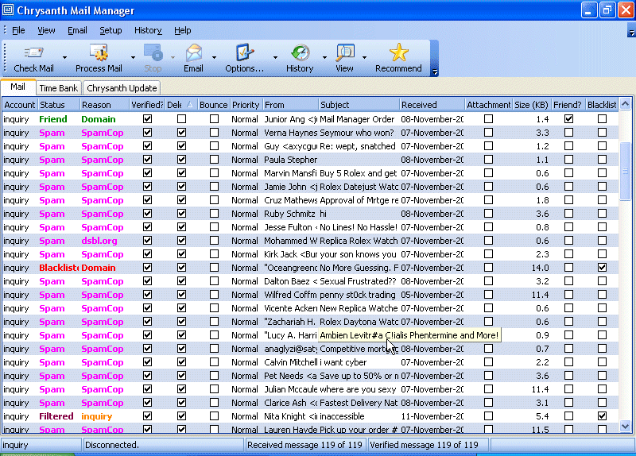
Task: Sort by the Size (KB) column header
Action: pos(532,105)
